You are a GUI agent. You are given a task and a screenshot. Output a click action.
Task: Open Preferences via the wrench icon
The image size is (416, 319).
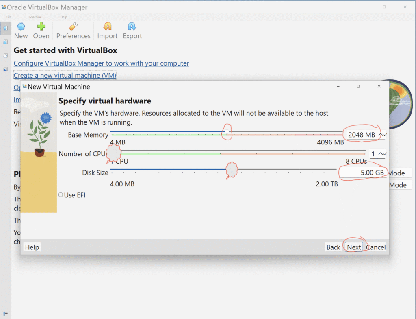pyautogui.click(x=73, y=27)
